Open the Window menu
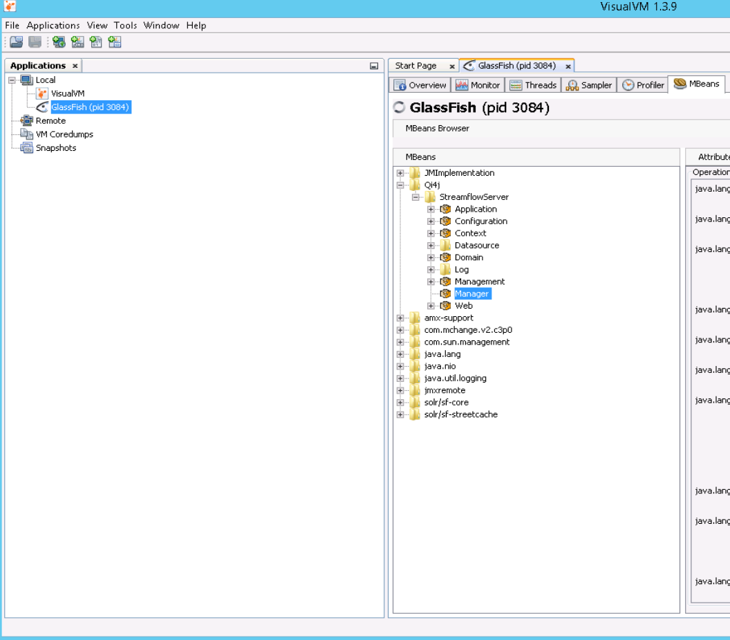 (x=161, y=26)
